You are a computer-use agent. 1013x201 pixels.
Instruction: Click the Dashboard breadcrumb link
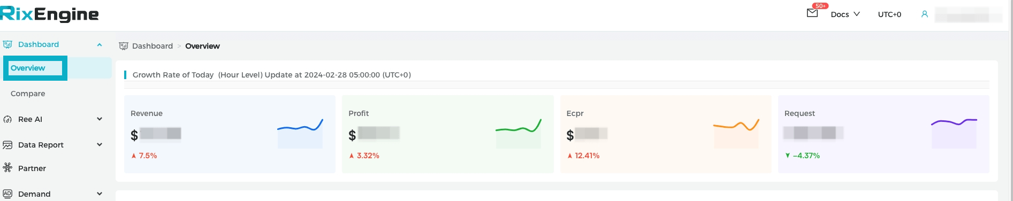tap(153, 46)
